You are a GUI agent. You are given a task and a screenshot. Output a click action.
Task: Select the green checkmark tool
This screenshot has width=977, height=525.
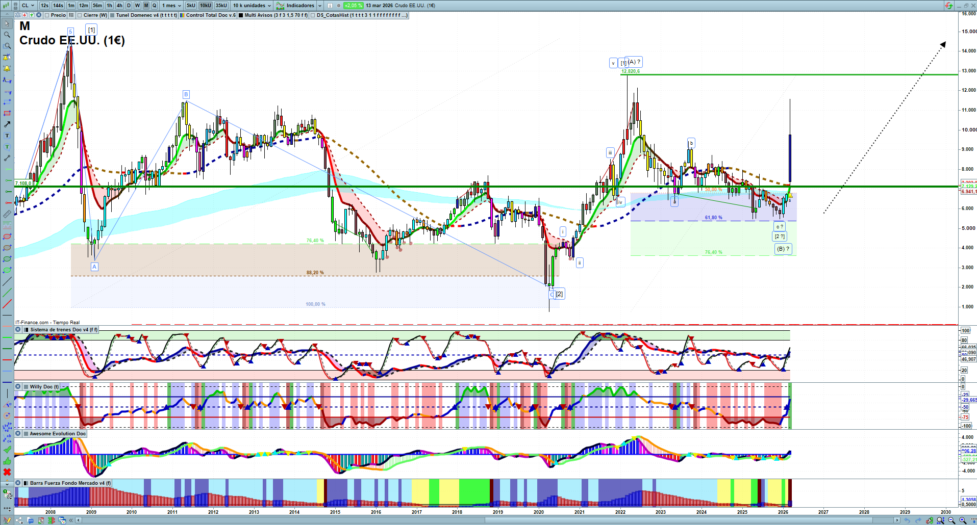pyautogui.click(x=7, y=450)
